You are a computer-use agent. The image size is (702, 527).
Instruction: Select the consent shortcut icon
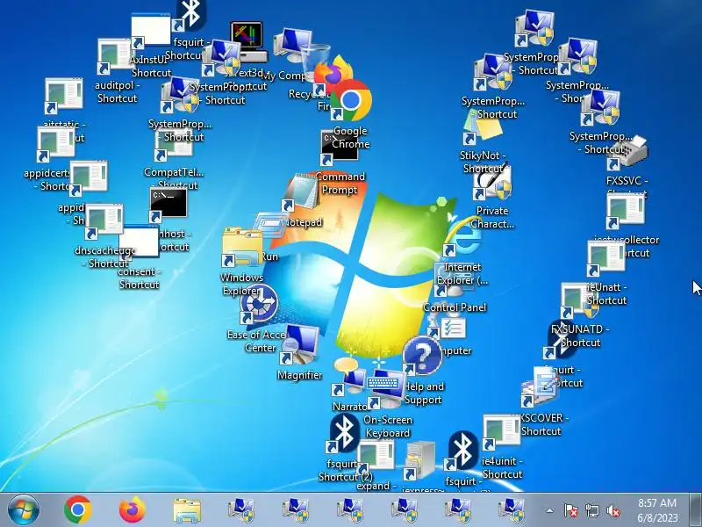pyautogui.click(x=139, y=242)
